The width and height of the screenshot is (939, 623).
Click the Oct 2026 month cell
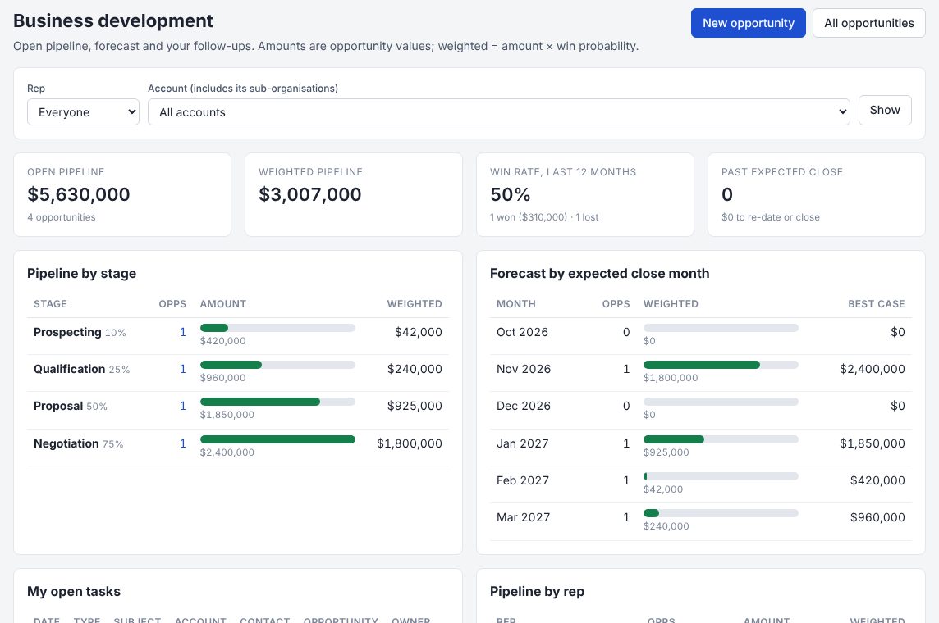(522, 332)
